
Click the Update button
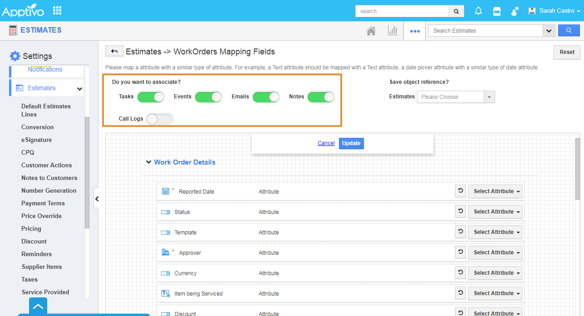pos(351,143)
